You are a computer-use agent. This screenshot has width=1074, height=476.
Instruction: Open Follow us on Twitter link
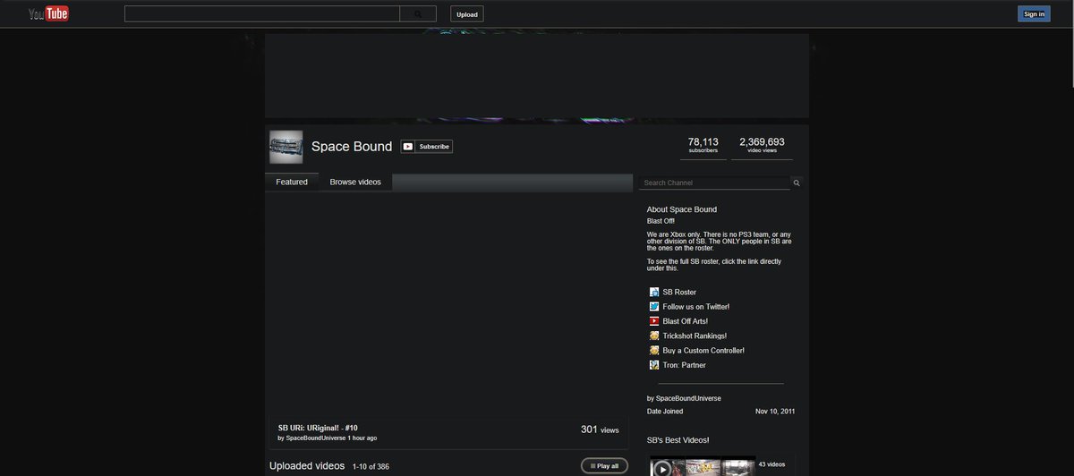pos(696,307)
